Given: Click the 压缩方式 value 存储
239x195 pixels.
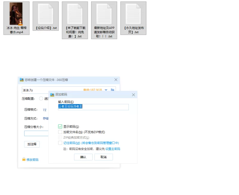Looking at the screenshot, I should point(46,118).
